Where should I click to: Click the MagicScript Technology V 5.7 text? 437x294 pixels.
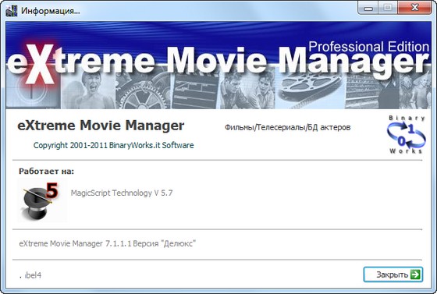tap(122, 193)
